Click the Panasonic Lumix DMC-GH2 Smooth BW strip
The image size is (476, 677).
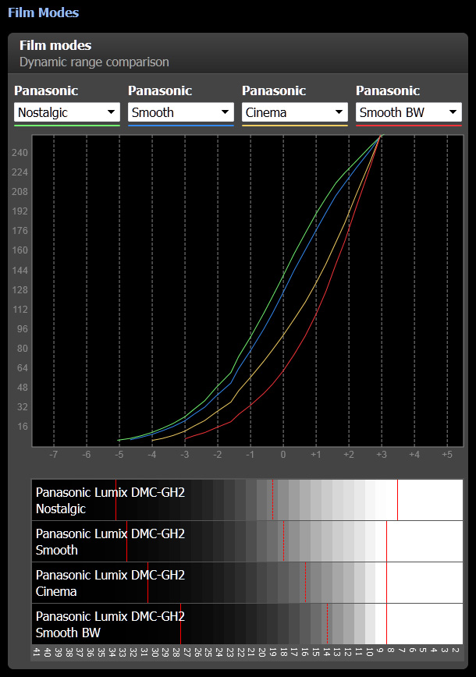click(247, 624)
